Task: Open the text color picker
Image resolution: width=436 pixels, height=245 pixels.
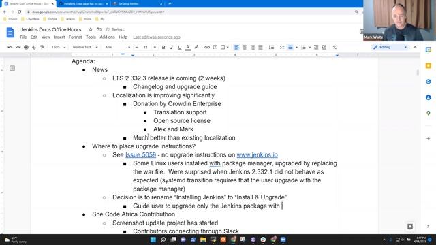Action: click(x=188, y=47)
